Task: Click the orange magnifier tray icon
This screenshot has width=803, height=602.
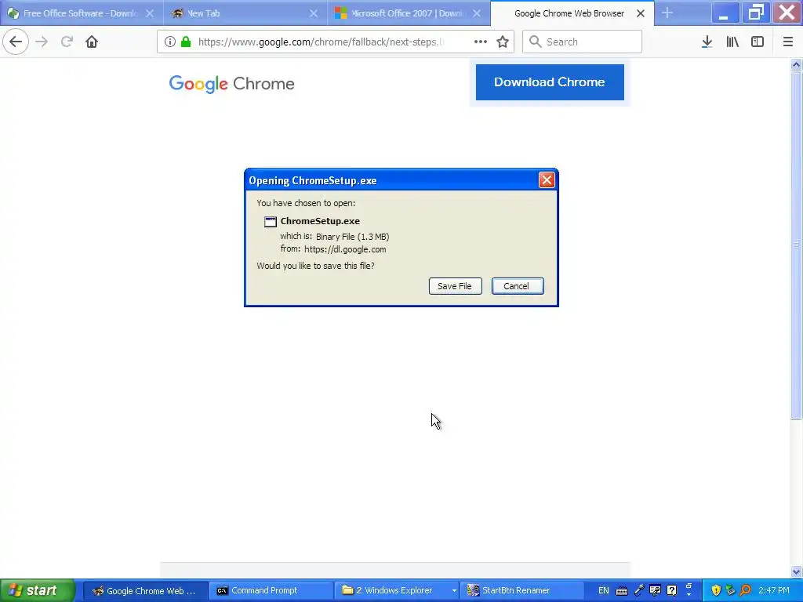Action: pos(746,591)
